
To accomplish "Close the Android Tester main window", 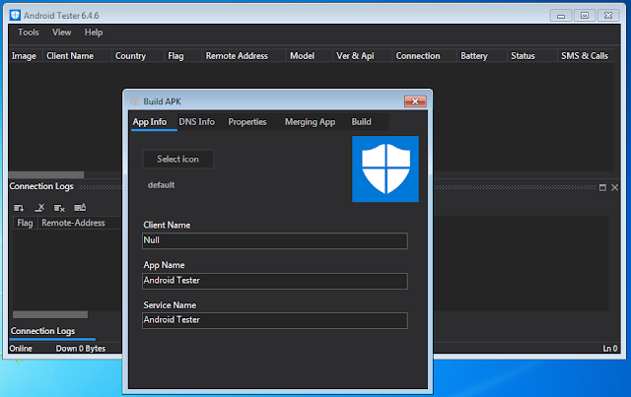I will click(x=608, y=16).
